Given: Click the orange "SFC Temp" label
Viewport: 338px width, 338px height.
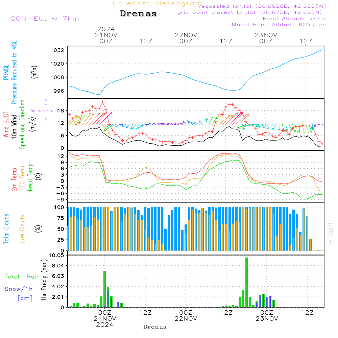Looking at the screenshot, I should (22, 178).
